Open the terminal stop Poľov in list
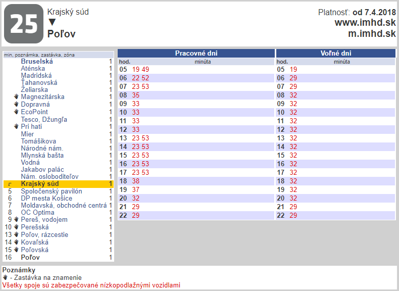Screen dimensions: 399x291 click(x=30, y=258)
